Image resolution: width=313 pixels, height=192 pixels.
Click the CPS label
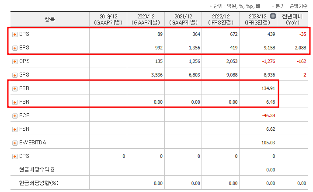(24, 61)
